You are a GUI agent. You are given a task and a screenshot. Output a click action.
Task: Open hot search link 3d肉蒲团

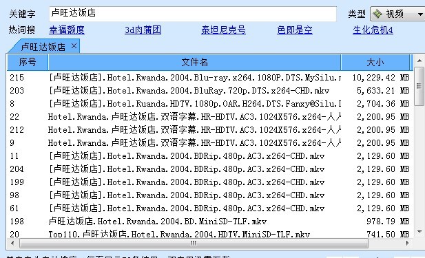[143, 30]
